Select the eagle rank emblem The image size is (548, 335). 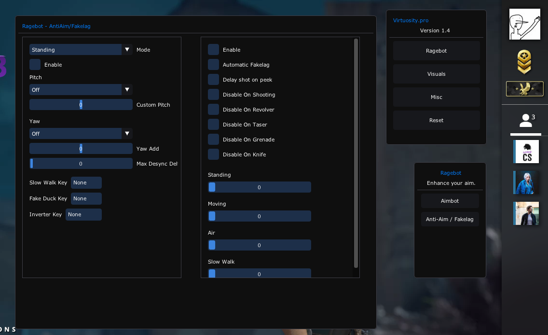tap(524, 89)
